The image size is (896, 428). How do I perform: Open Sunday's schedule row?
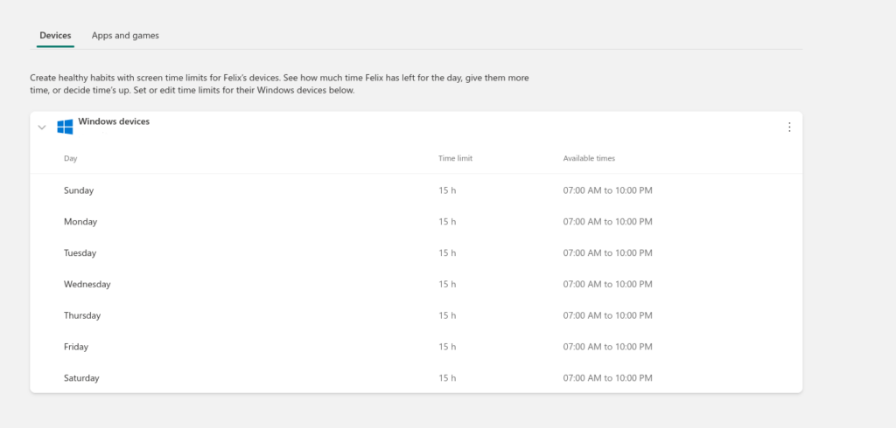tap(416, 190)
